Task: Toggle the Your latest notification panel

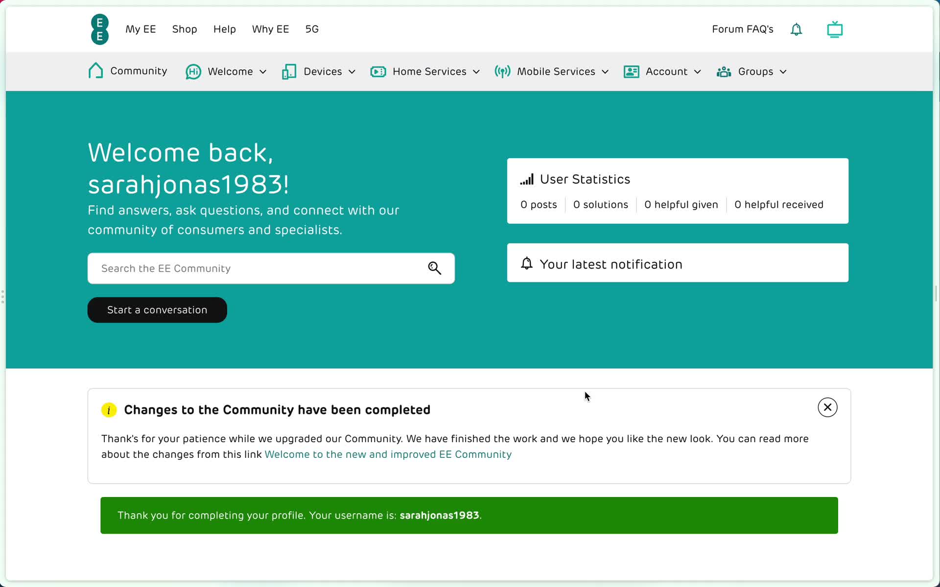Action: tap(678, 264)
